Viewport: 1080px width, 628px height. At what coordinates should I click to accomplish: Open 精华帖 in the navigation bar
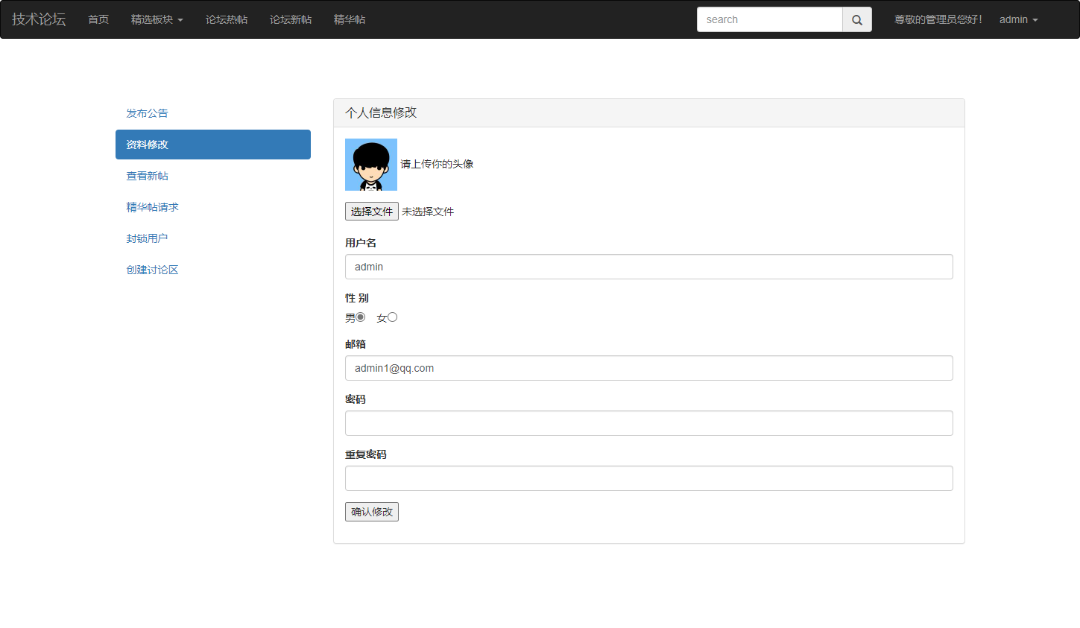click(x=350, y=20)
